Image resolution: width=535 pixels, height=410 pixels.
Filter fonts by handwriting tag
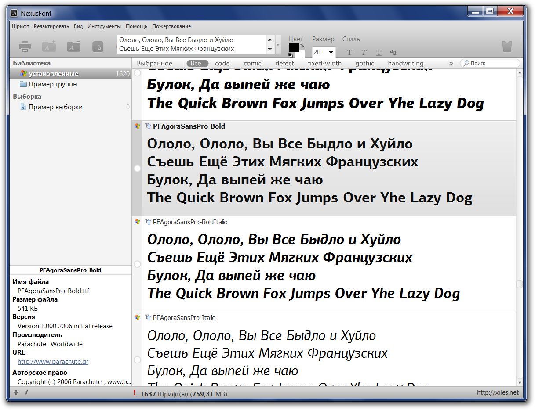click(406, 63)
